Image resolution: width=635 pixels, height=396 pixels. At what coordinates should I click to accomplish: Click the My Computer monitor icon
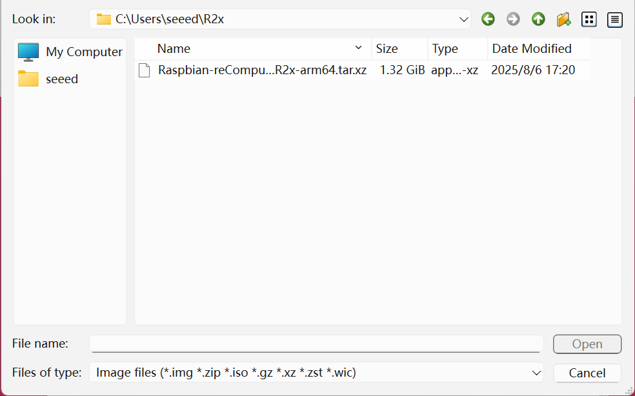[28, 52]
